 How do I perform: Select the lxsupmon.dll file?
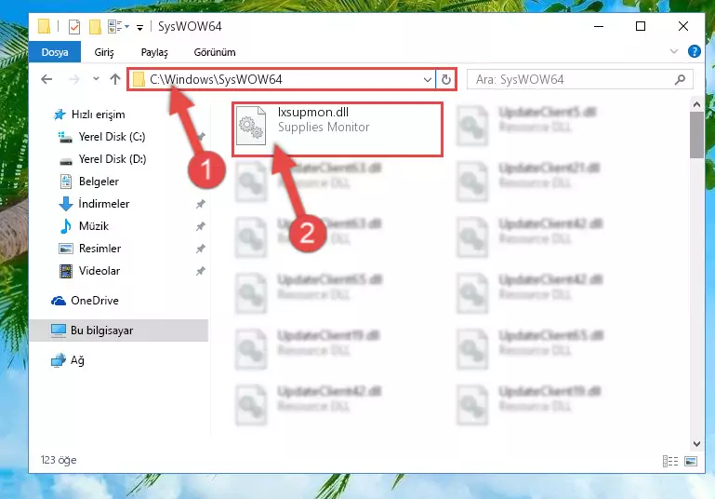(338, 129)
